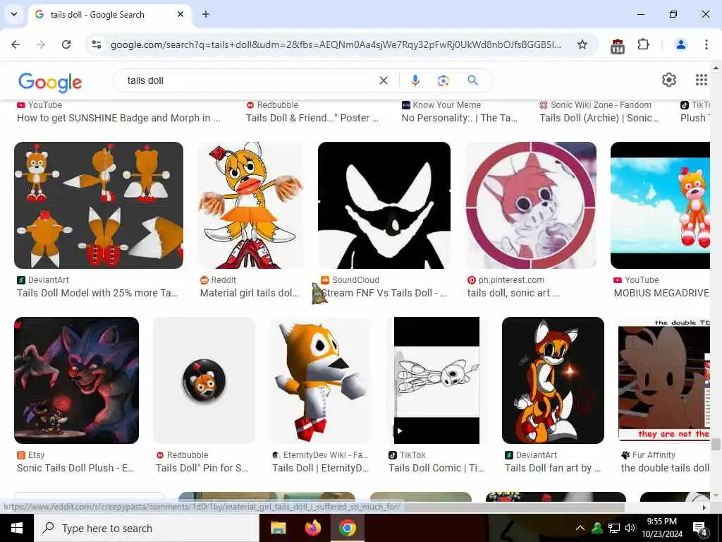Open the calendar extension showing 114

[617, 46]
